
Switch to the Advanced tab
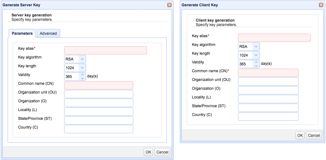[48, 33]
